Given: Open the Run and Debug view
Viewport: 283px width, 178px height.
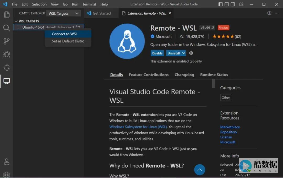Looking at the screenshot, I should pos(7,54).
